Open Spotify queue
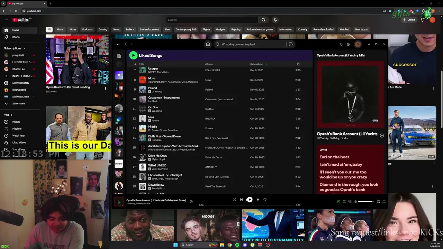Screen dimensions: 443x249 pos(344,202)
